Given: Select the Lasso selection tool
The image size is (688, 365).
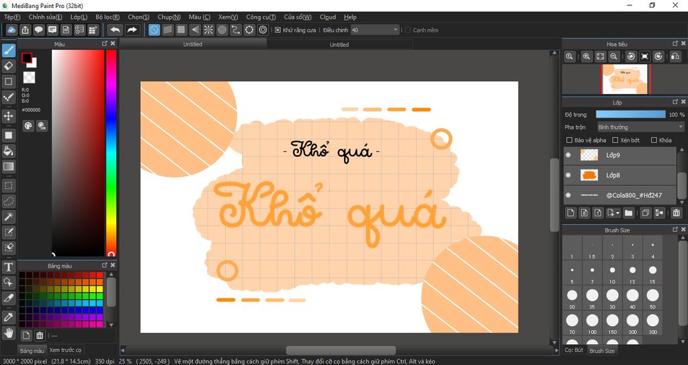Looking at the screenshot, I should [8, 201].
